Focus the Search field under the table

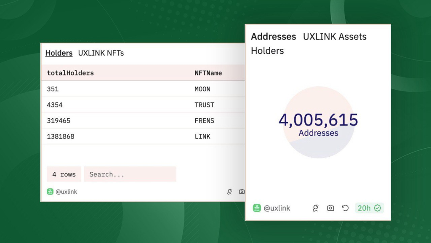pos(130,174)
